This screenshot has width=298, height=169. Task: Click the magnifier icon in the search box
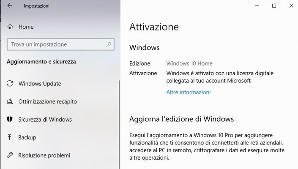(109, 44)
